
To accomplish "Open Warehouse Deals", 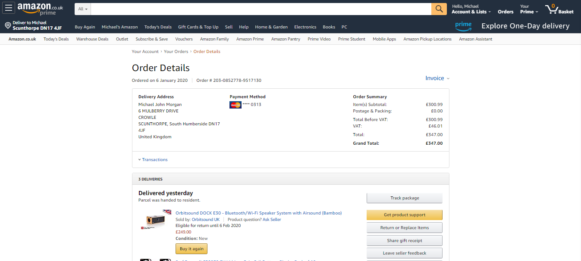I will pyautogui.click(x=92, y=39).
